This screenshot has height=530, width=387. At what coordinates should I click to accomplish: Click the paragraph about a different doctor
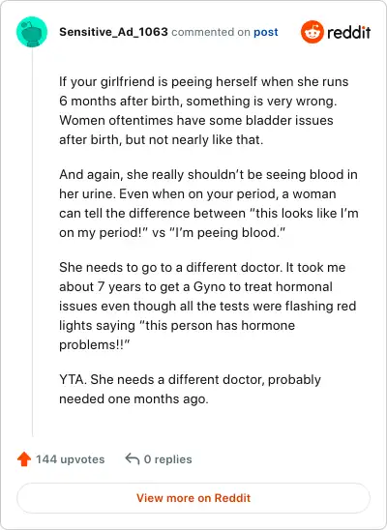[x=207, y=306]
